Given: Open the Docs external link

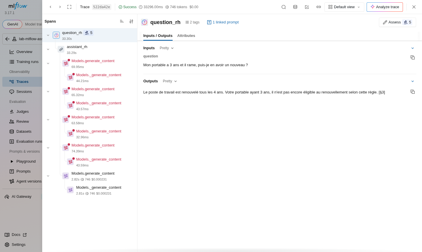Looking at the screenshot, I should tap(16, 235).
